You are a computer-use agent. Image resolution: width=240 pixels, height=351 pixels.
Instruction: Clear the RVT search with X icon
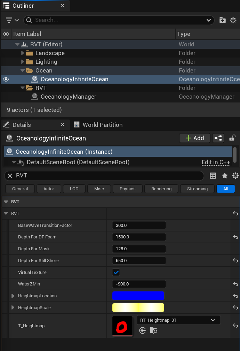10,176
